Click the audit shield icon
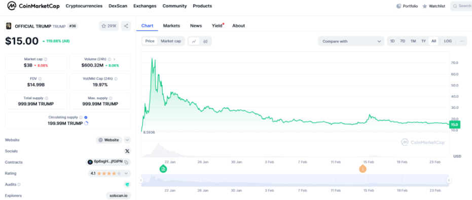The image size is (472, 200). coord(127,184)
